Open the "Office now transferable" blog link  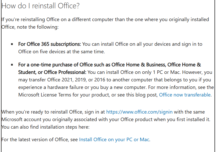(185, 95)
